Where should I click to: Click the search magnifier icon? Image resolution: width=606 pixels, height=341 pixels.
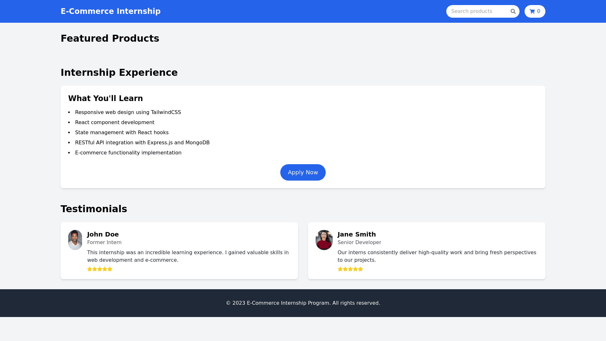[x=513, y=12]
